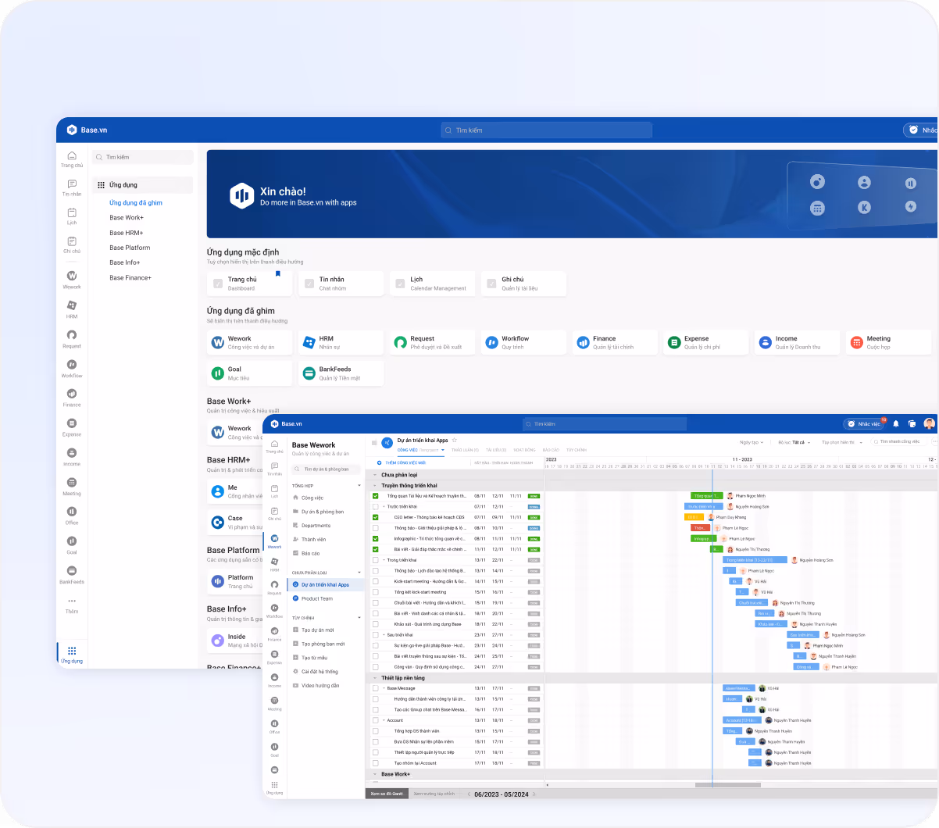Click Tìm dự án & phòng ban search field
The width and height of the screenshot is (939, 828).
click(x=326, y=469)
